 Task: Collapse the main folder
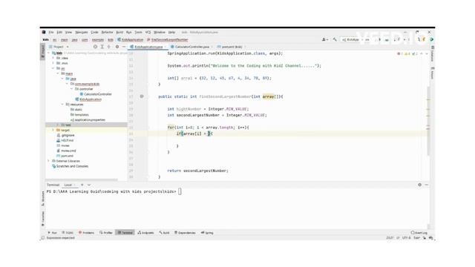(x=58, y=73)
